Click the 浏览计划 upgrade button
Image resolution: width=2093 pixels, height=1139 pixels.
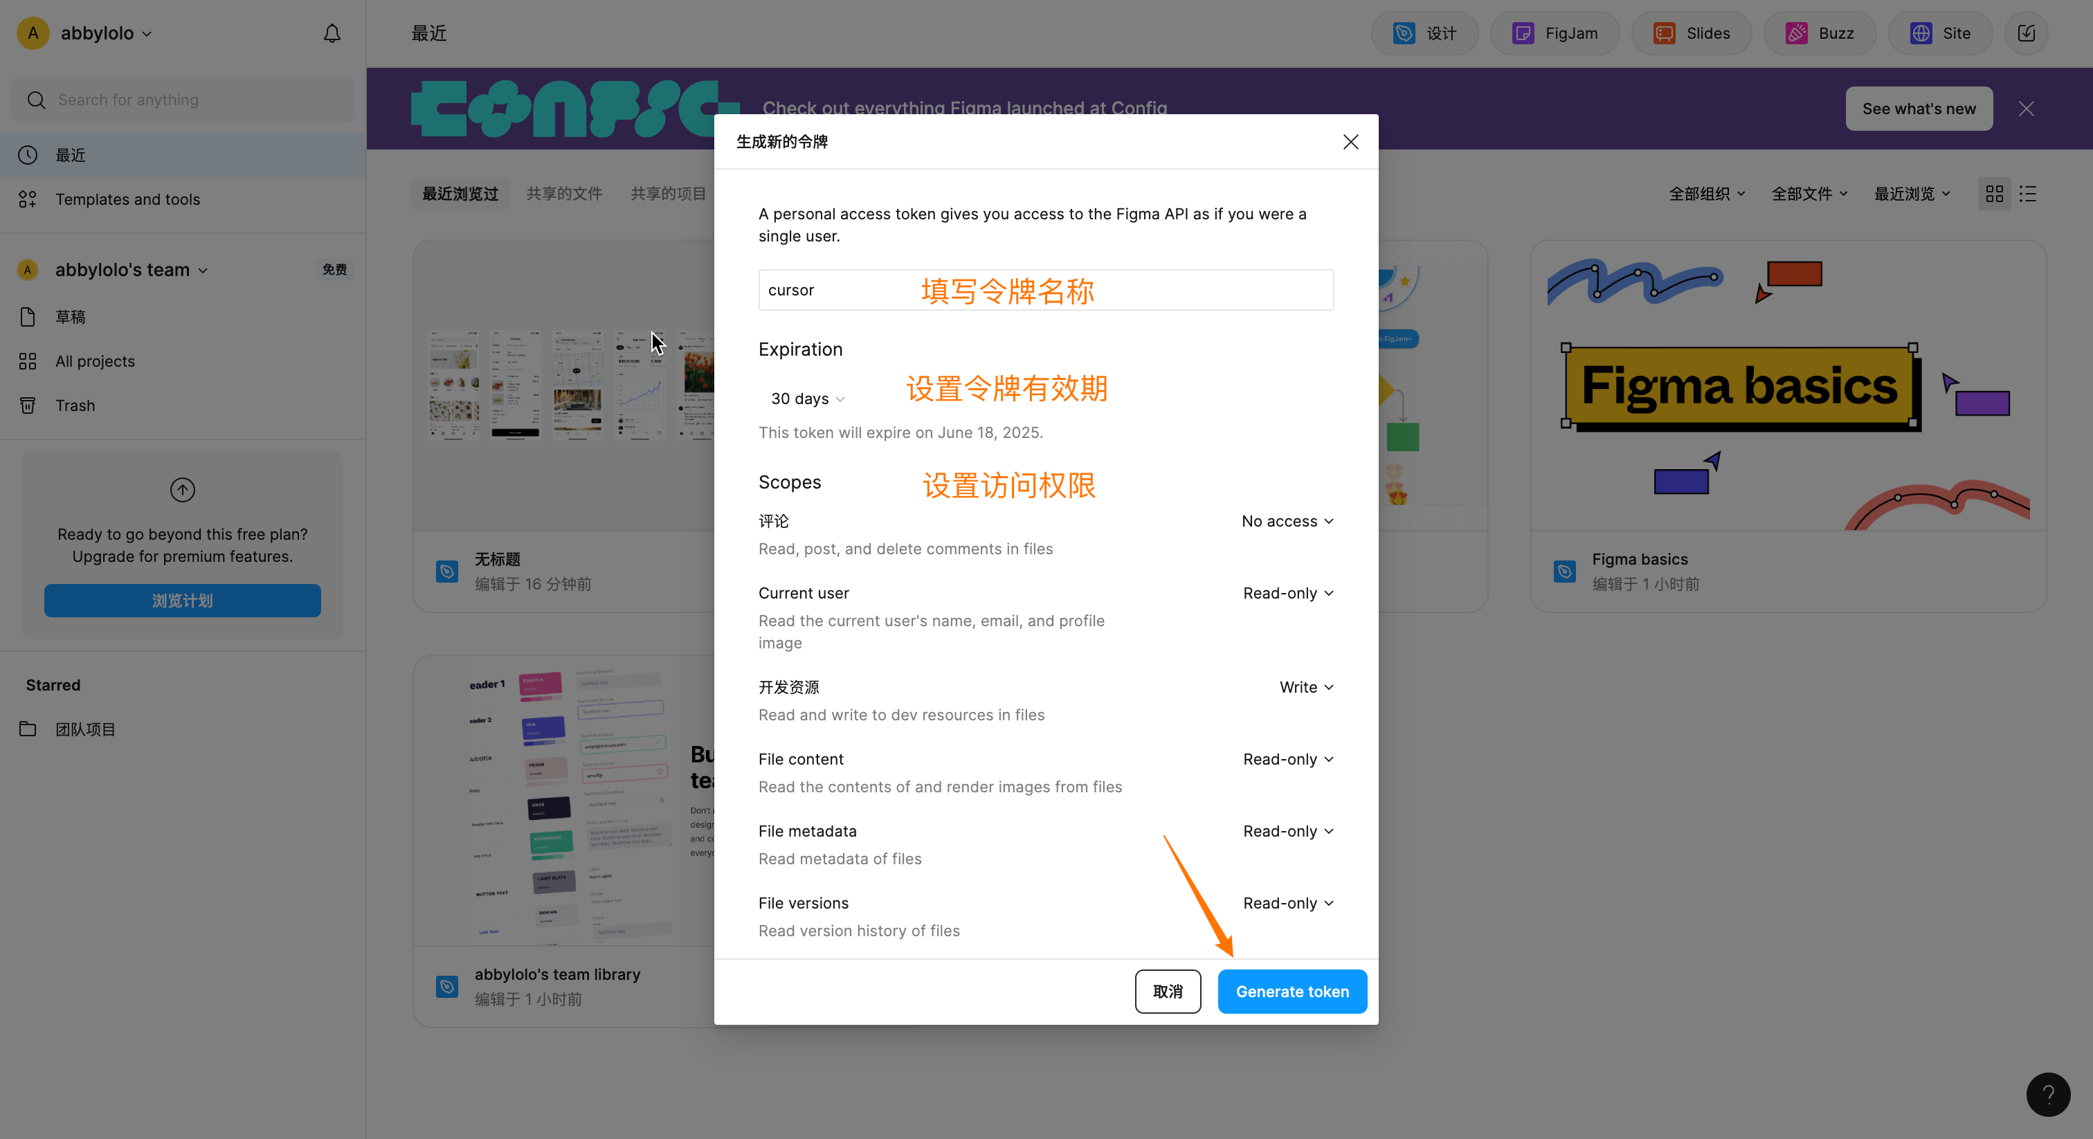[182, 601]
